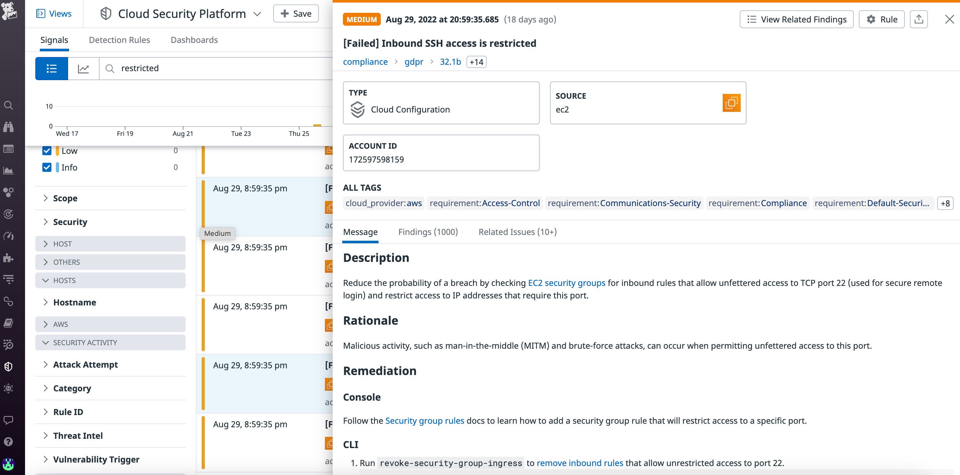This screenshot has height=475, width=960.
Task: Select the Notebooks icon in left sidebar
Action: [x=9, y=323]
